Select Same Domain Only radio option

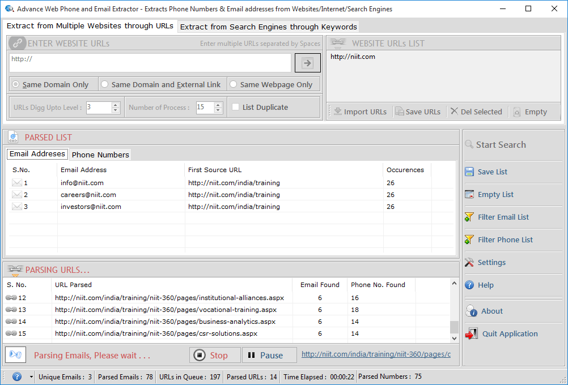pyautogui.click(x=15, y=84)
